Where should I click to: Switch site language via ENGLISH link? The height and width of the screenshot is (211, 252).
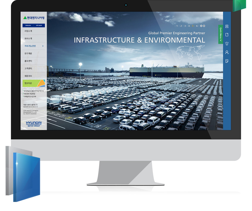pyautogui.click(x=28, y=25)
